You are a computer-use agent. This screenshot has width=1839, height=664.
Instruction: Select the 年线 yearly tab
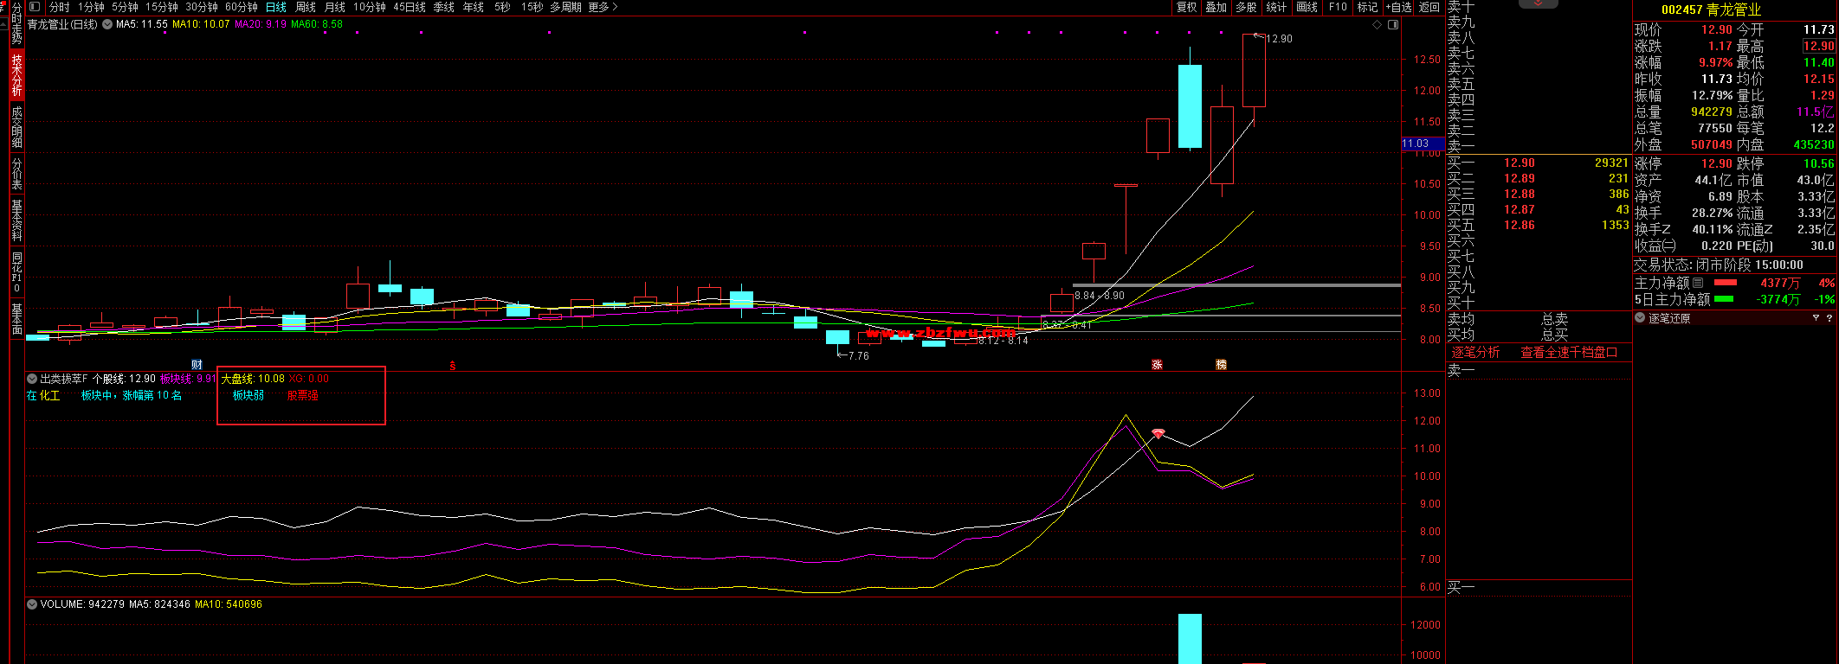click(x=474, y=7)
